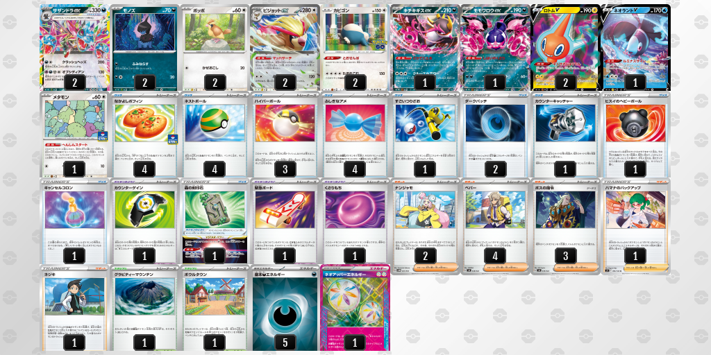Click the Counter Catcher (カウンターキャッチャー) card
This screenshot has width=711, height=355.
click(565, 135)
